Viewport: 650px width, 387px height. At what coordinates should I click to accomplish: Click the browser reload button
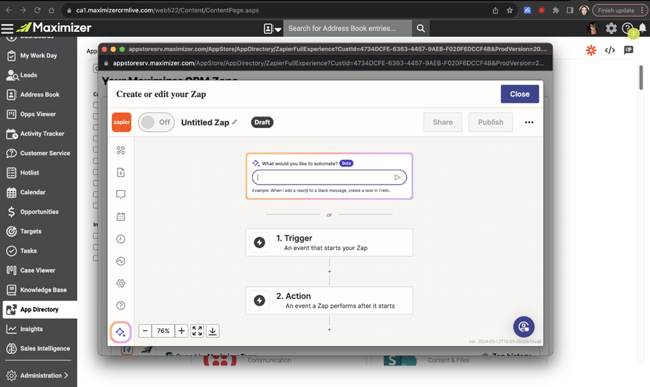pyautogui.click(x=37, y=11)
